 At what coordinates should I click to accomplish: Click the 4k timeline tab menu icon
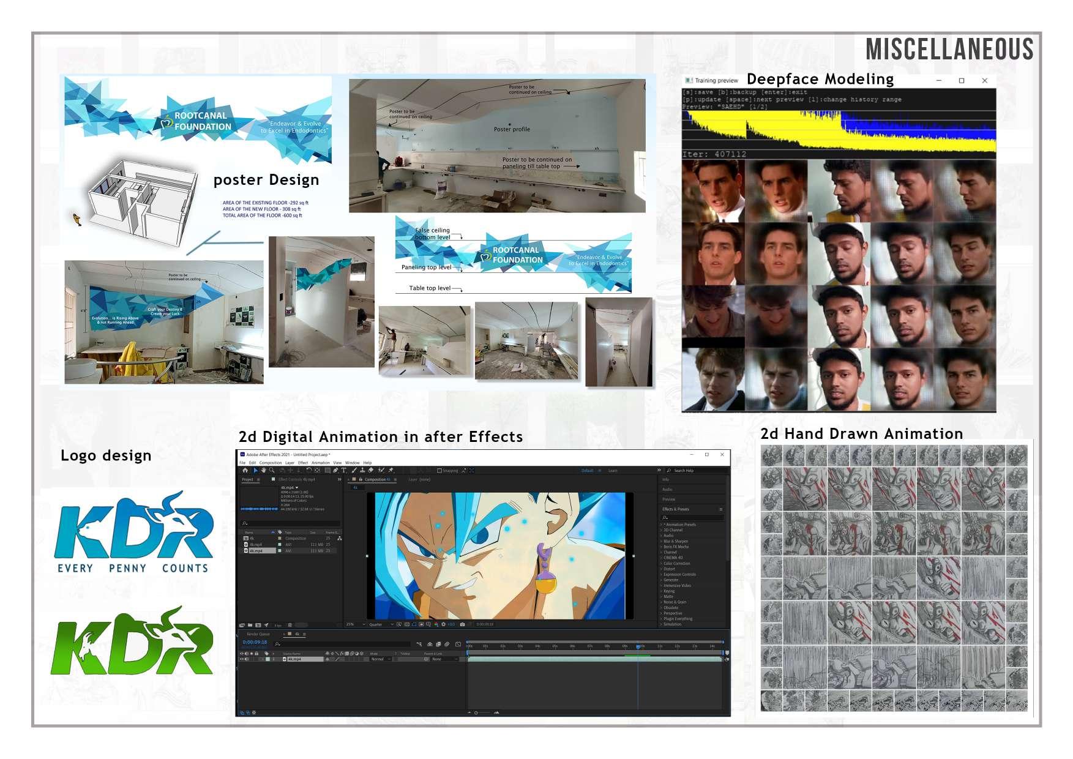point(304,634)
